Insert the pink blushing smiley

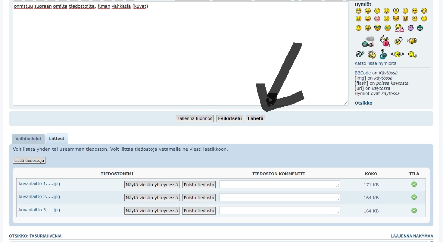377,19
